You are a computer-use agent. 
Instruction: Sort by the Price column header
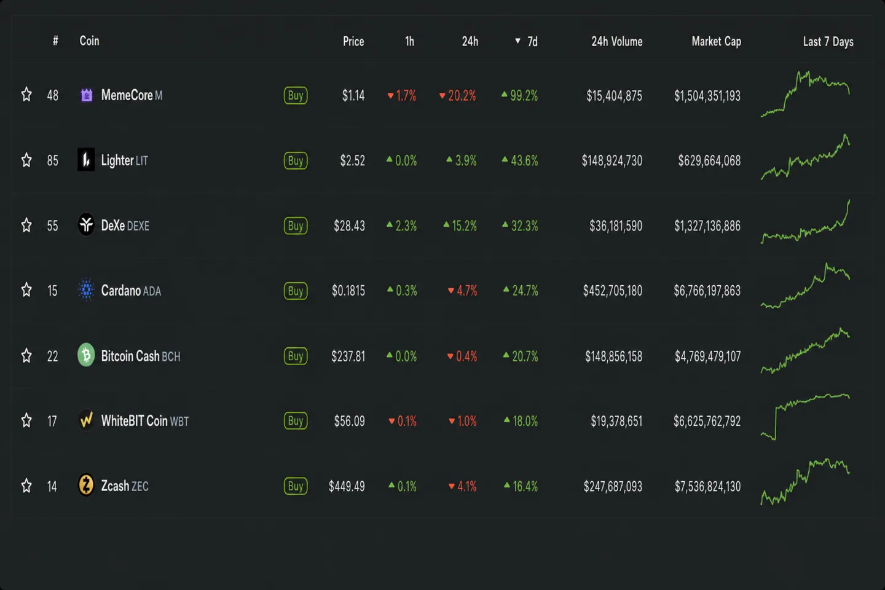pyautogui.click(x=353, y=41)
